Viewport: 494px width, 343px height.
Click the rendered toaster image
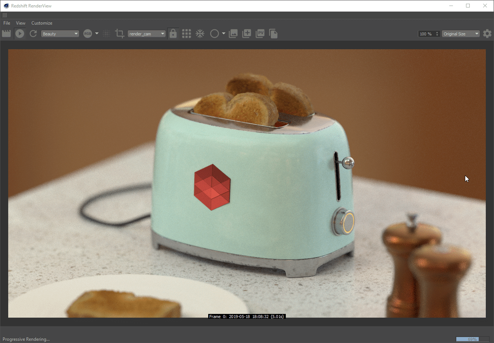coord(247,183)
